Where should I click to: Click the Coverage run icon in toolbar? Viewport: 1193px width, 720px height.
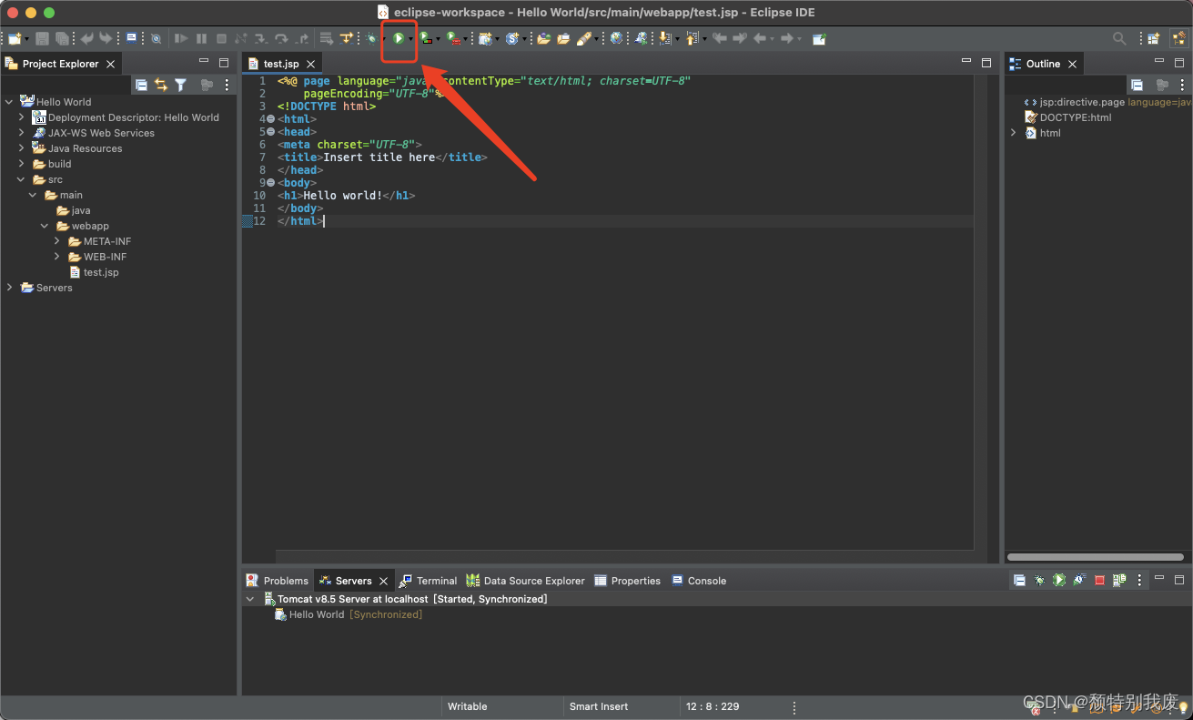tap(425, 38)
